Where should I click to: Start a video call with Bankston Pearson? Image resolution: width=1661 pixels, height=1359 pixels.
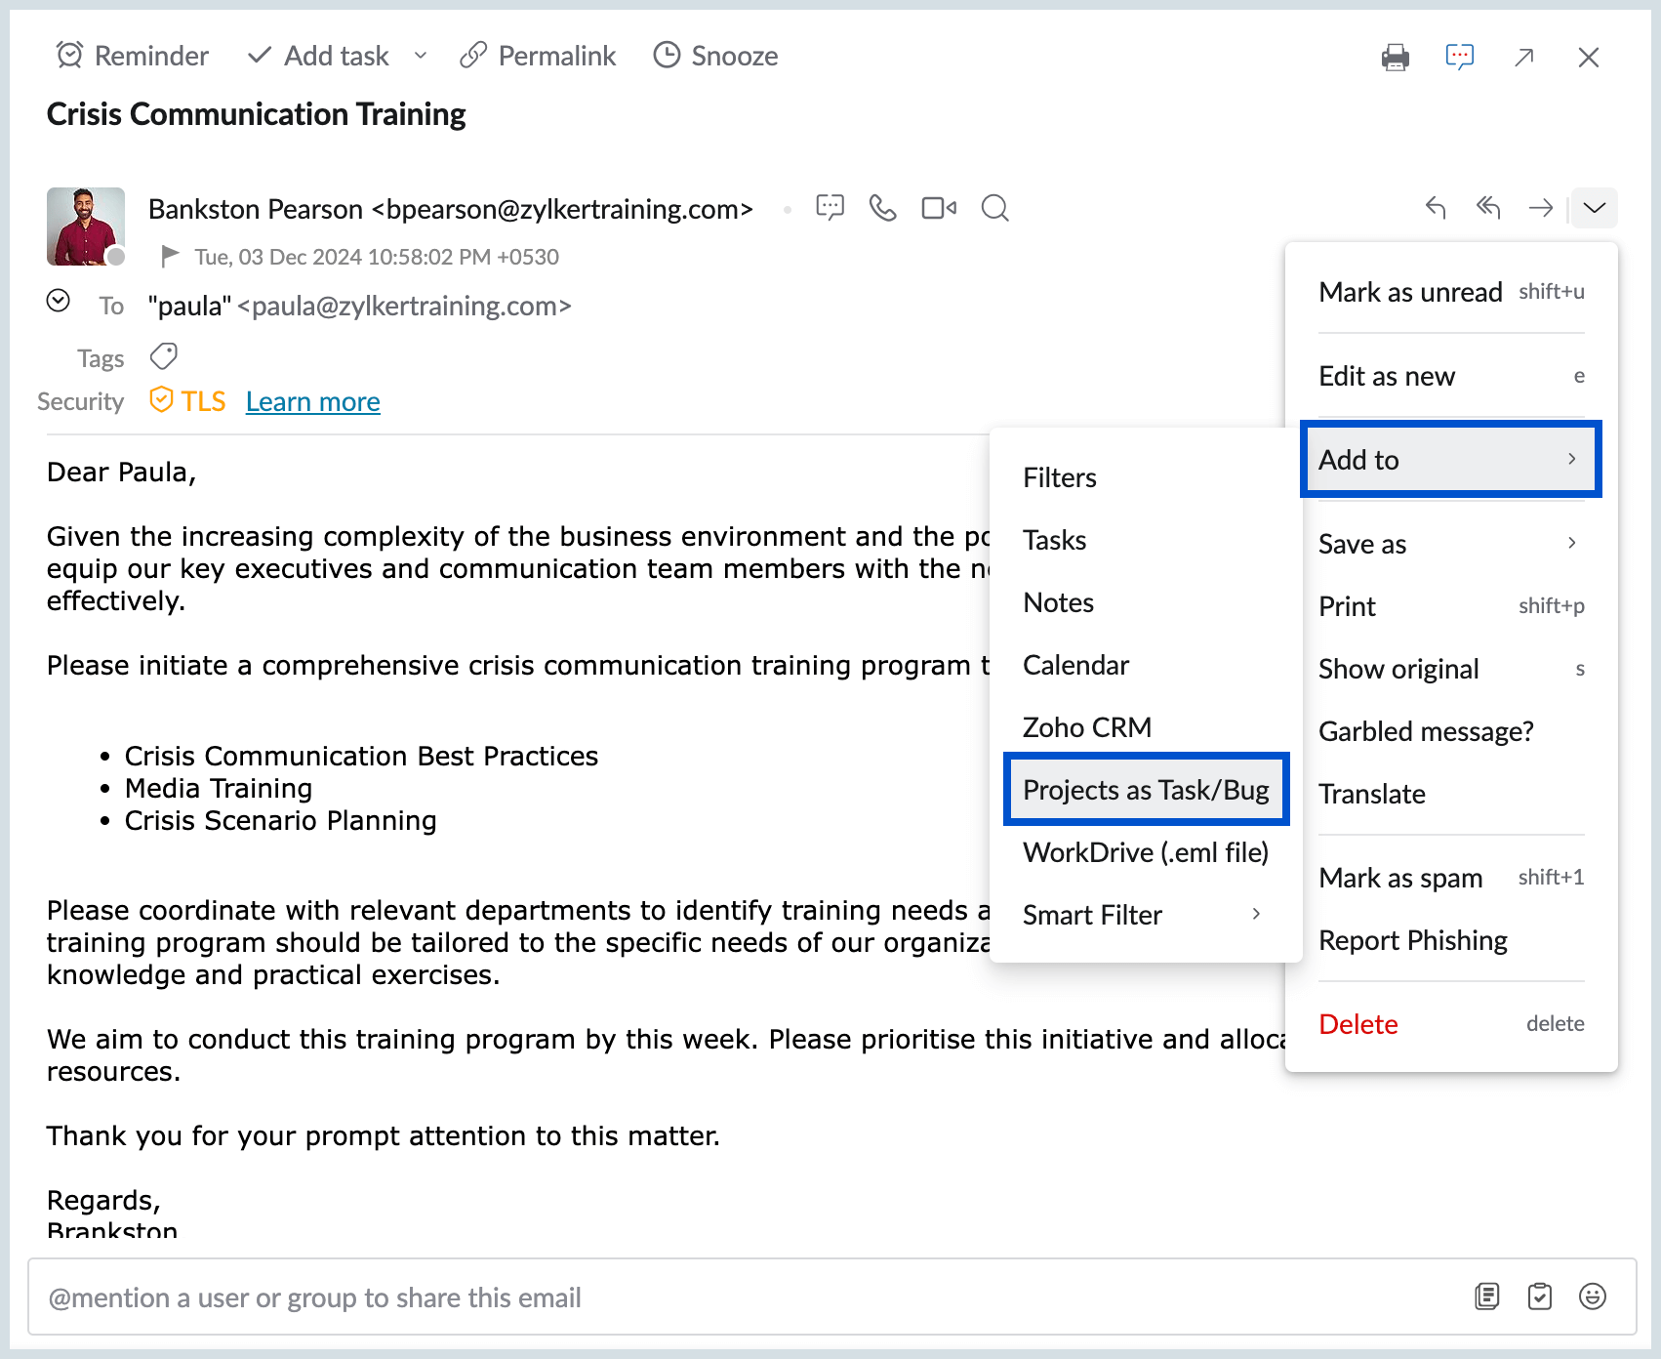[x=938, y=208]
